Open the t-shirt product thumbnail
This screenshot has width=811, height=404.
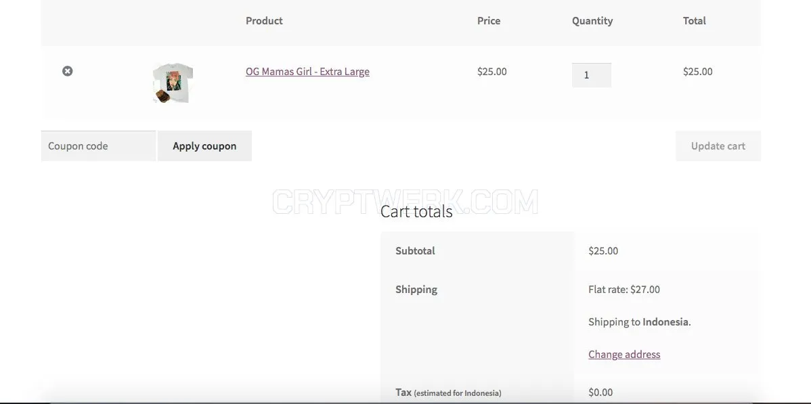173,83
